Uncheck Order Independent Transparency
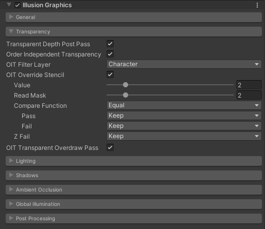This screenshot has height=229, width=265. (110, 54)
